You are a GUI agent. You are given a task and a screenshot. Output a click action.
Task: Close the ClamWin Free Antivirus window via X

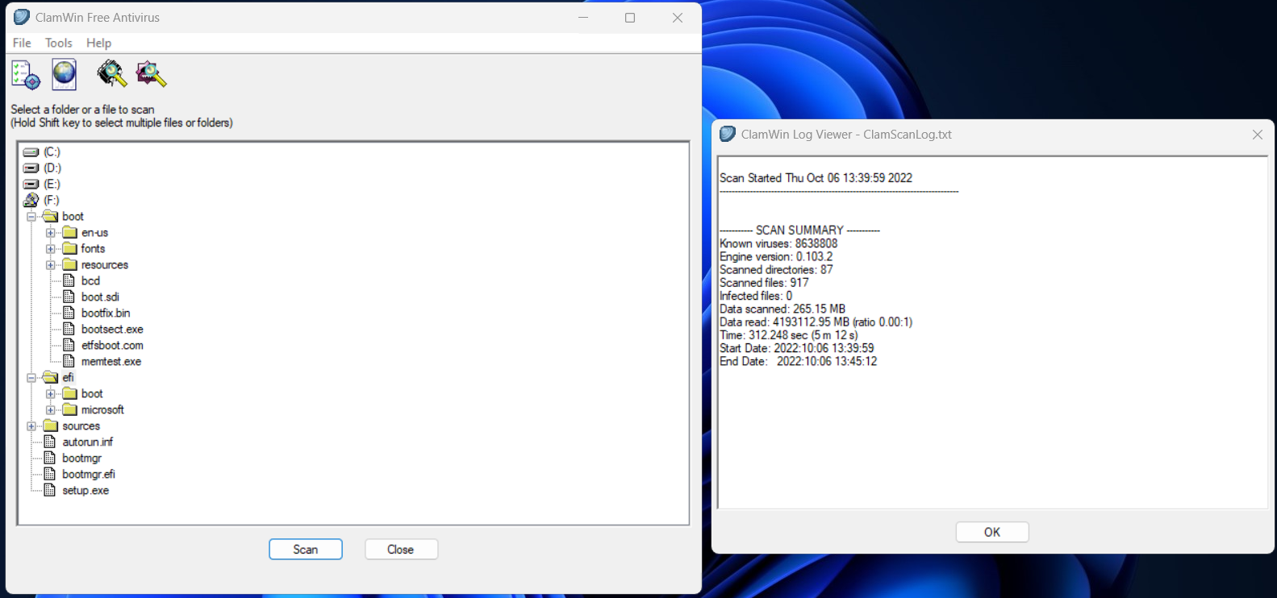click(x=678, y=17)
